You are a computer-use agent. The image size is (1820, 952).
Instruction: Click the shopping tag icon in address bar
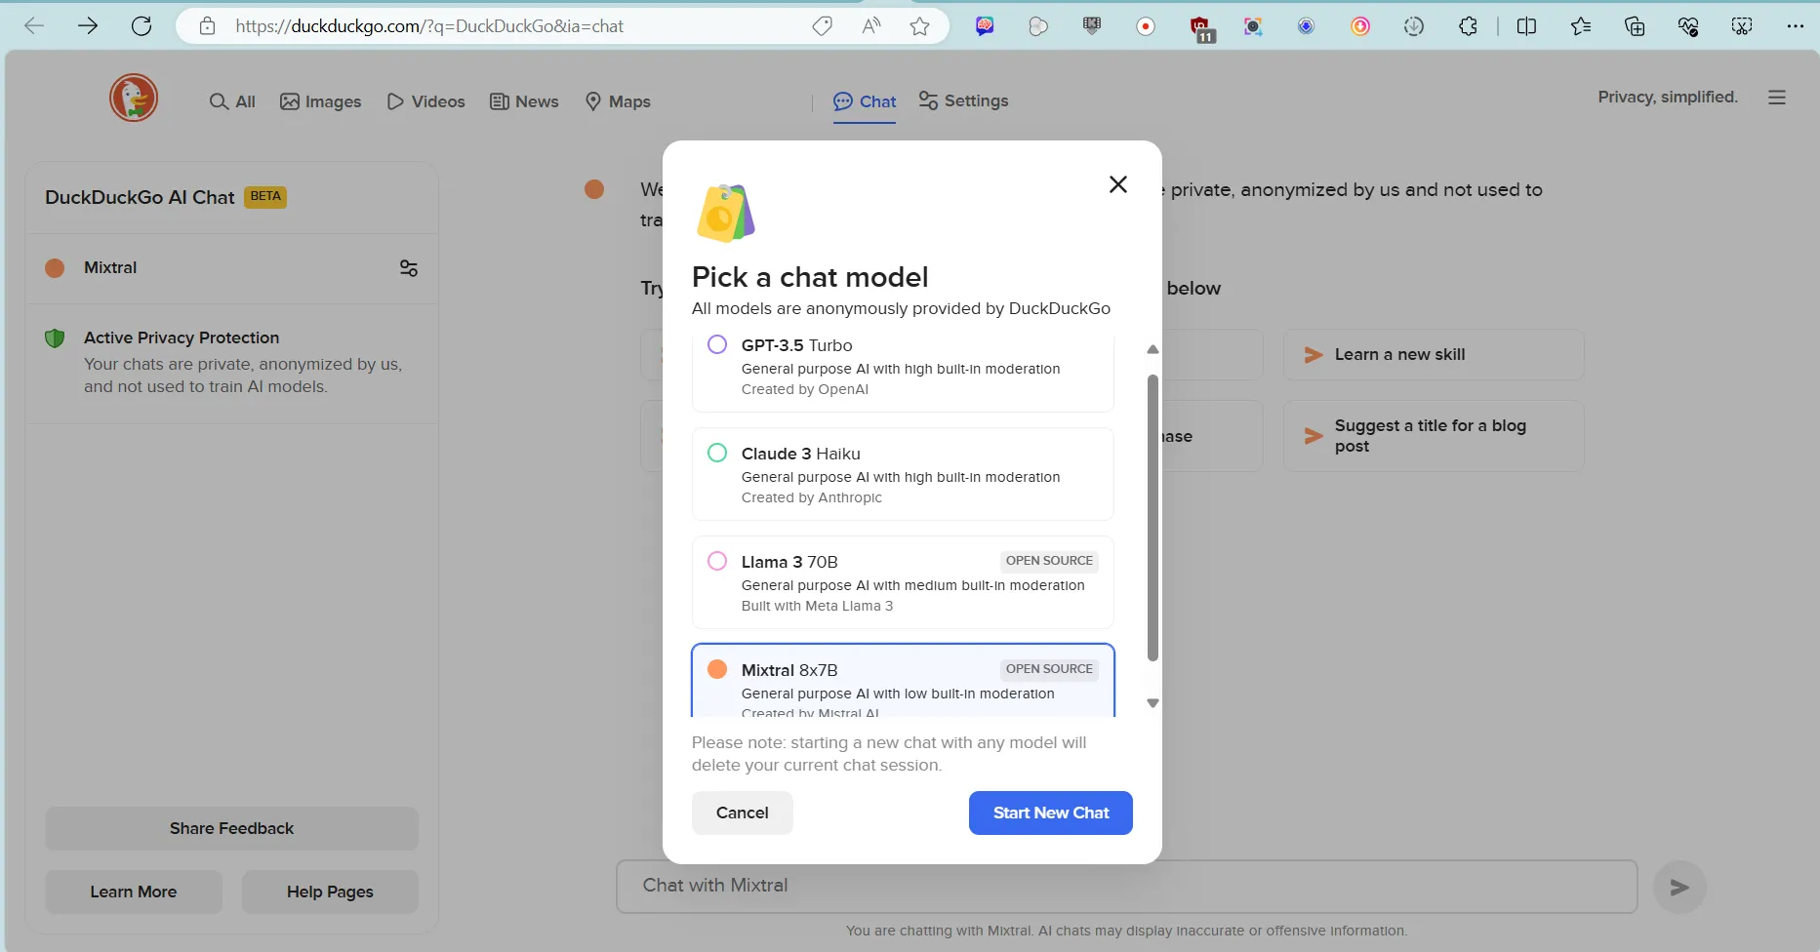tap(823, 26)
